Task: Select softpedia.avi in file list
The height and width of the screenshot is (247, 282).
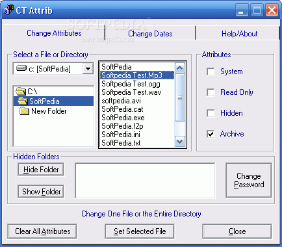Action: pyautogui.click(x=137, y=101)
